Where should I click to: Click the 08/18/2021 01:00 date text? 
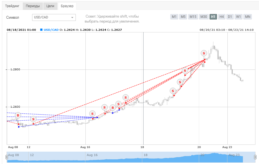tap(21, 30)
